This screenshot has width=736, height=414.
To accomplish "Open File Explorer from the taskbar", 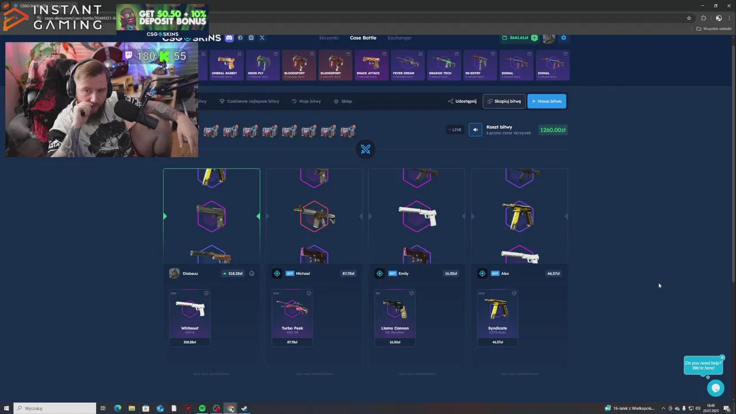I will point(132,408).
